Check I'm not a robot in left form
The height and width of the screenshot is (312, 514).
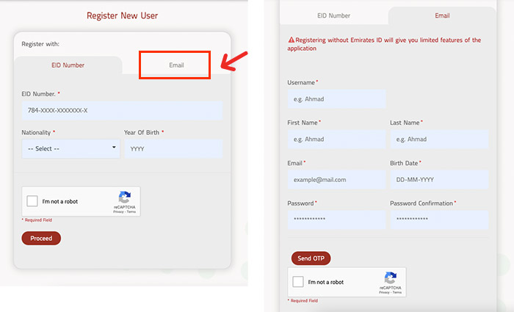coord(32,201)
